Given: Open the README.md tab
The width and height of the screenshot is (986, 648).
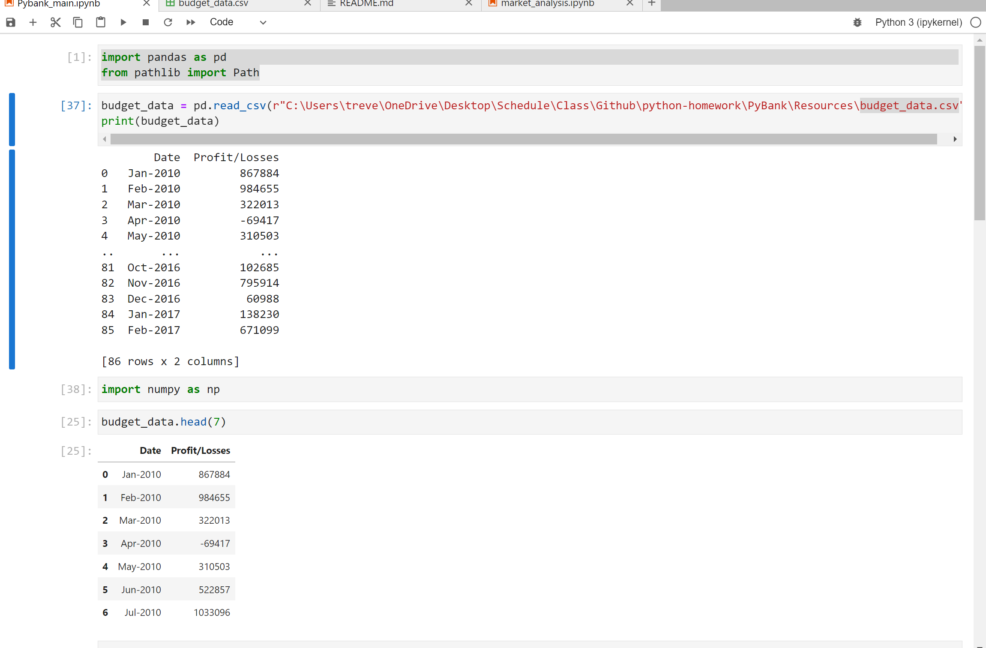Looking at the screenshot, I should [366, 4].
